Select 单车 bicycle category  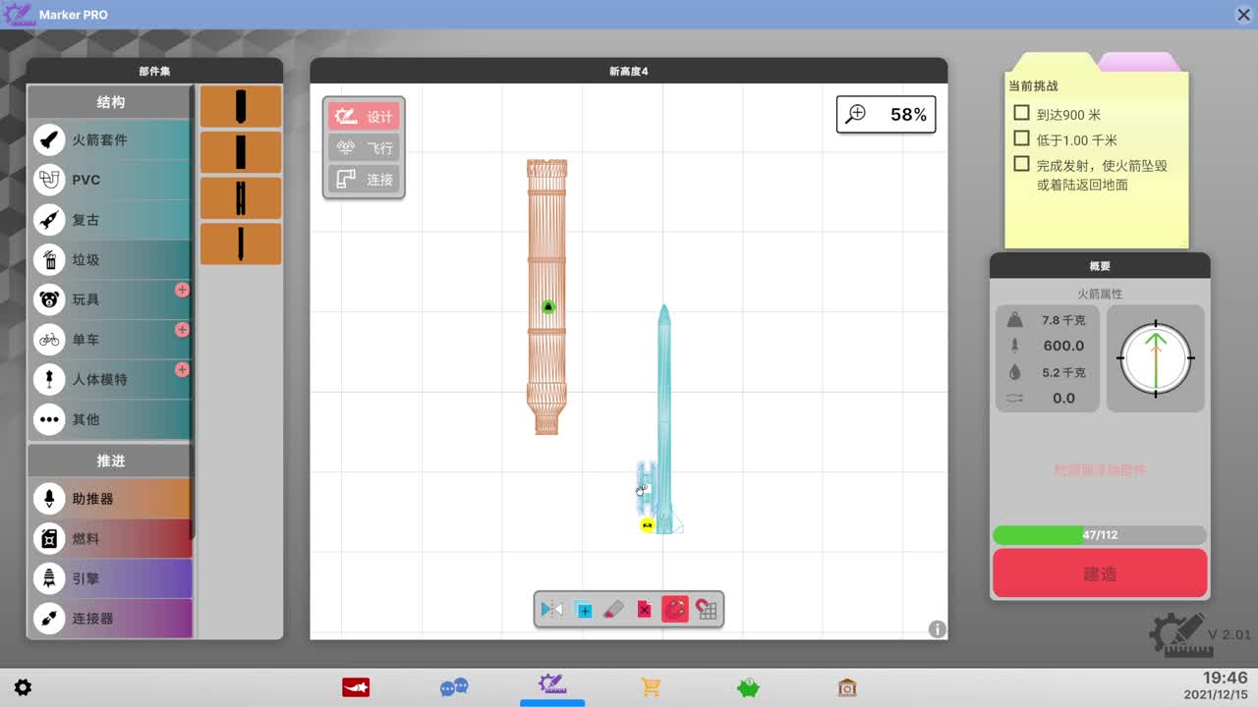pos(109,340)
